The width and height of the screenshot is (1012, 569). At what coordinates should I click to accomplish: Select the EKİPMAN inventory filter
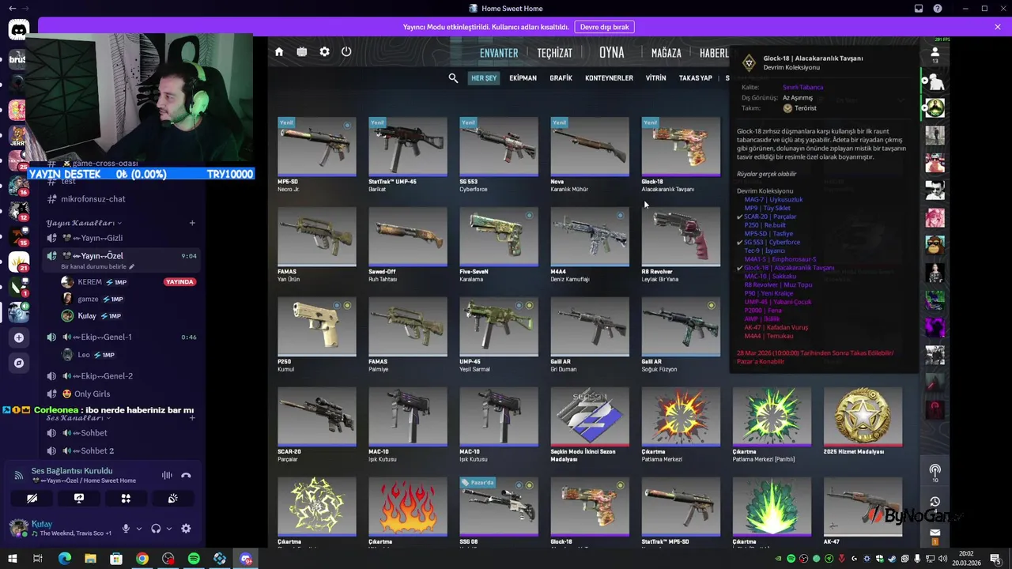click(523, 78)
